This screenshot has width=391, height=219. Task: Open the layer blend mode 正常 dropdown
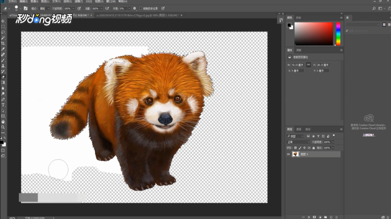coord(298,142)
